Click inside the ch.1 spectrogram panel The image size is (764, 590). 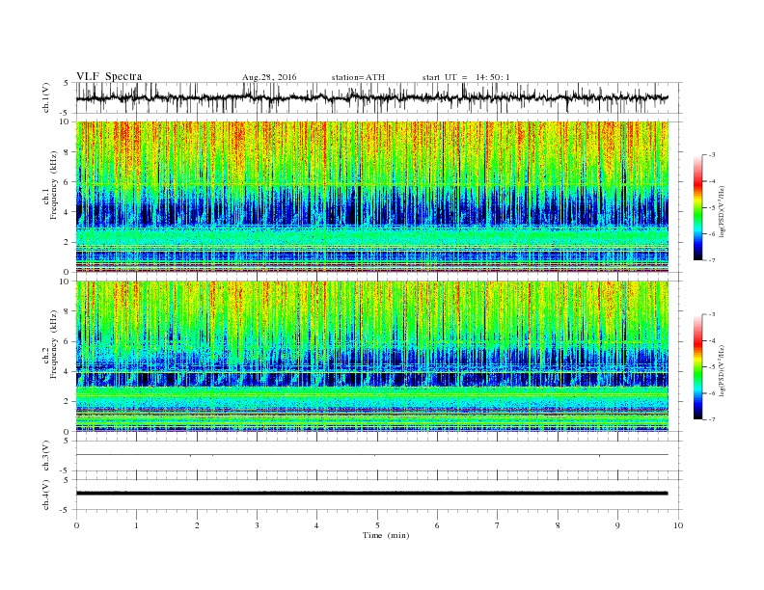(x=371, y=197)
